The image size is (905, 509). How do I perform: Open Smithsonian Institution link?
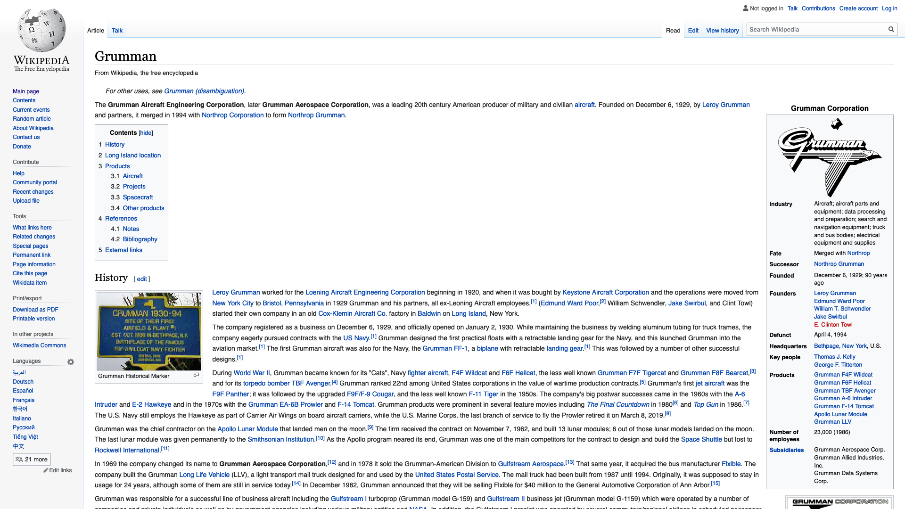pyautogui.click(x=280, y=440)
